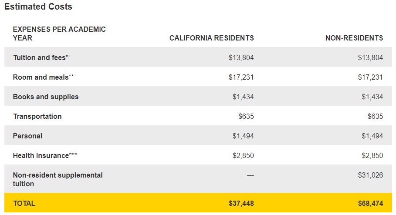This screenshot has width=396, height=215.
Task: Click the Transportation row label
Action: click(x=37, y=116)
